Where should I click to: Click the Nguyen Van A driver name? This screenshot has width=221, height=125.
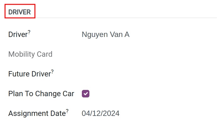pos(105,34)
